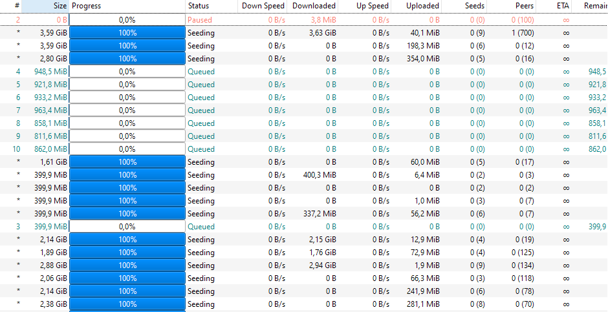Select the 241,9 MiB uploaded cell
The image size is (608, 312).
point(424,291)
